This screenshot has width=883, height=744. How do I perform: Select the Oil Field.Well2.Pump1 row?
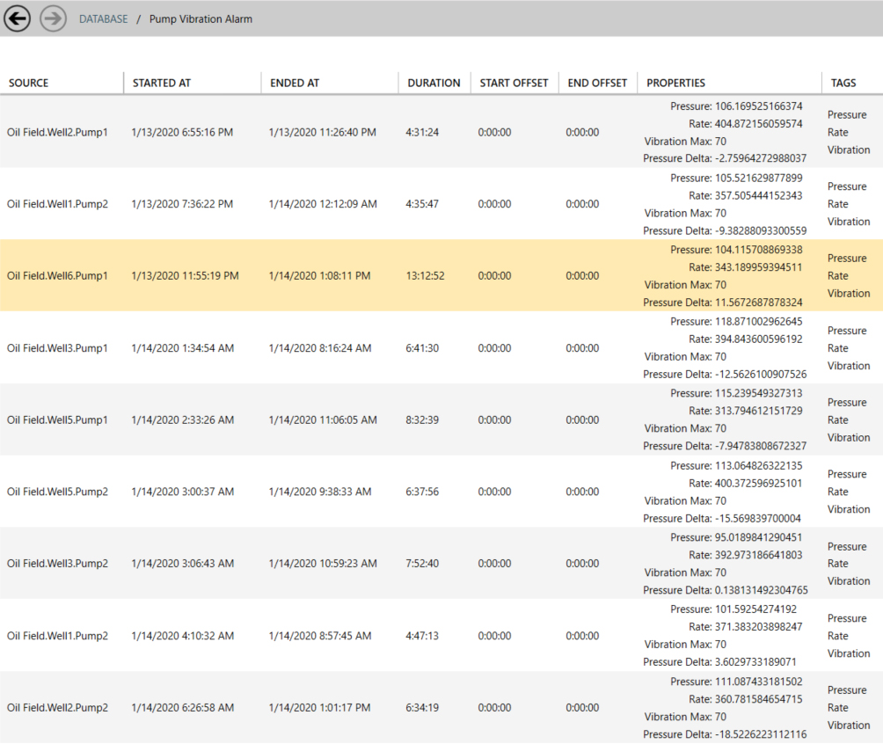tap(57, 132)
